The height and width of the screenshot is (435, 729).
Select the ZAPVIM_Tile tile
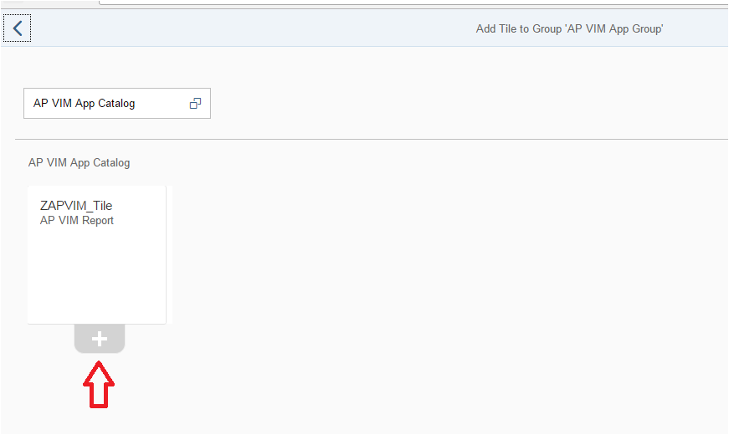97,254
